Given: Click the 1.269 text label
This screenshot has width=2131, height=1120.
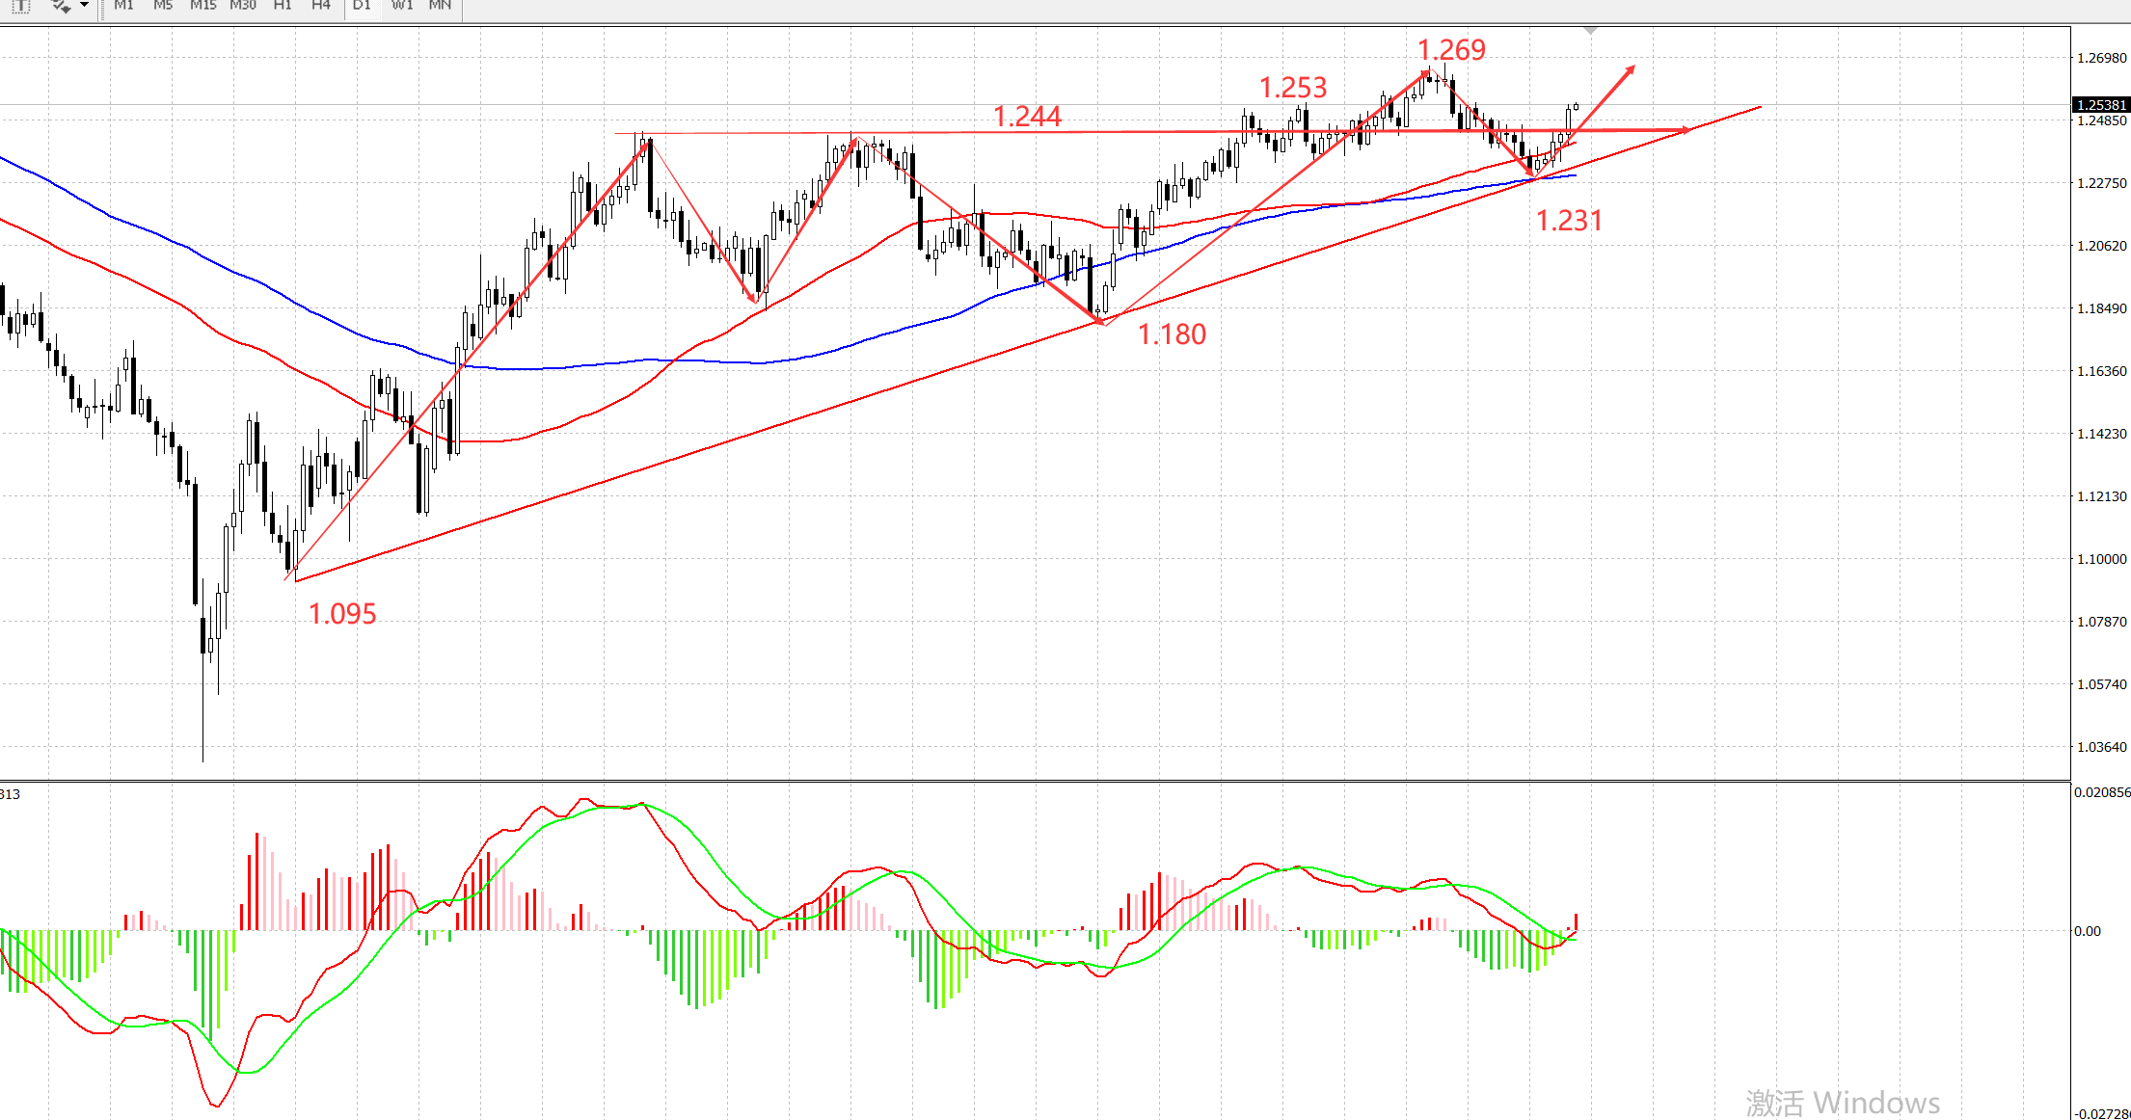Looking at the screenshot, I should (x=1451, y=50).
